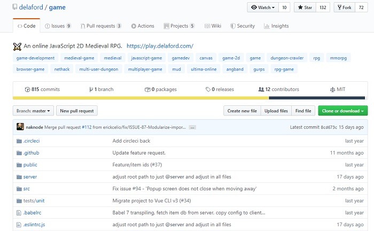Click the yellow JavaScript language bar segment

(141, 98)
